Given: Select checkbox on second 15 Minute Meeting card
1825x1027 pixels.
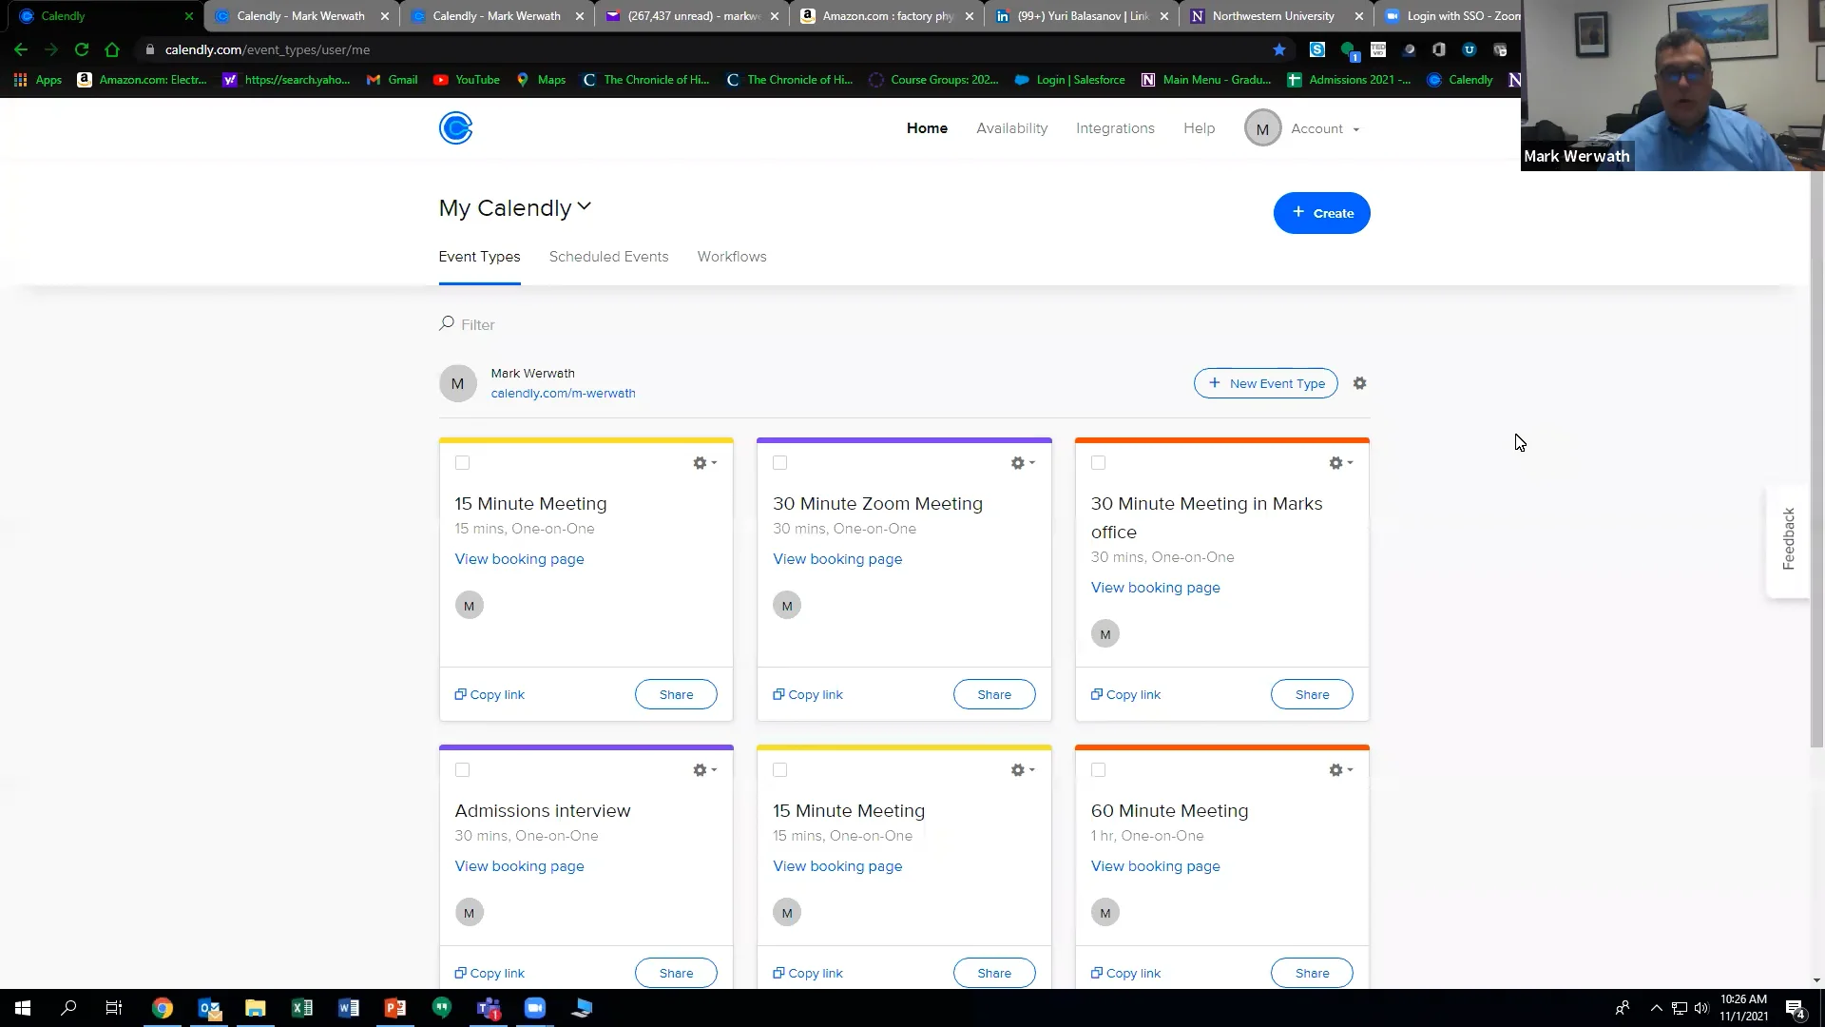Looking at the screenshot, I should [780, 770].
